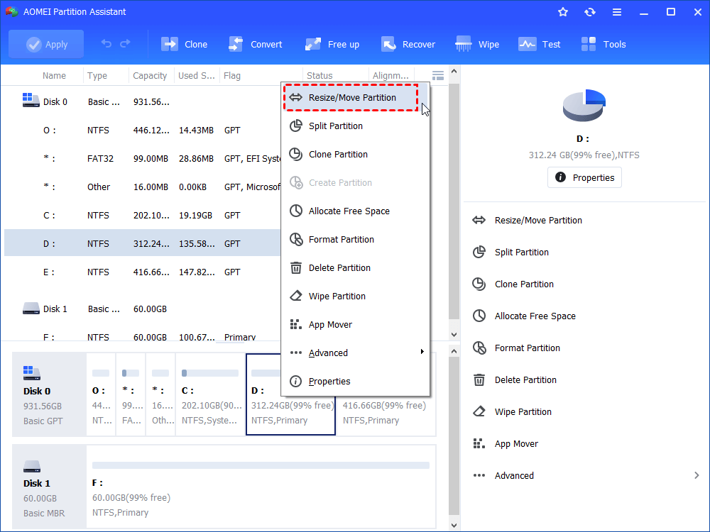Click the right panel Wipe Partition eraser icon
Viewport: 710px width, 532px height.
click(479, 411)
